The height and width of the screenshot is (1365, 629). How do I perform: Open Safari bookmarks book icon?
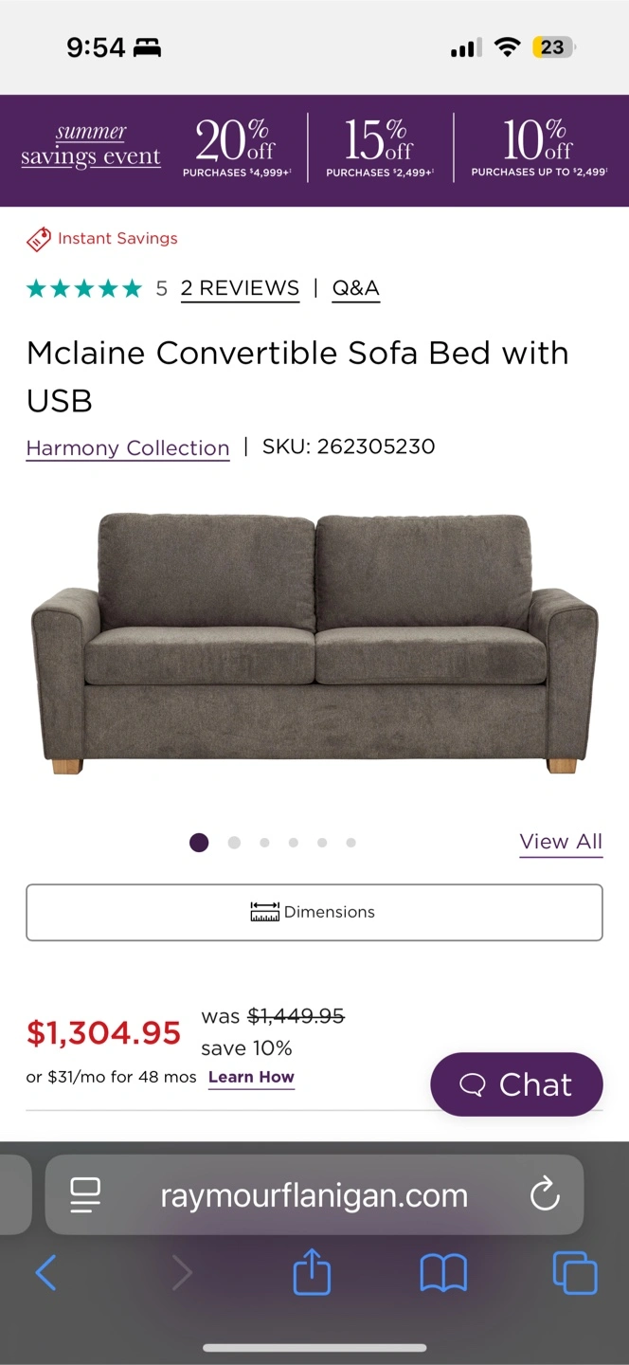pos(443,1273)
